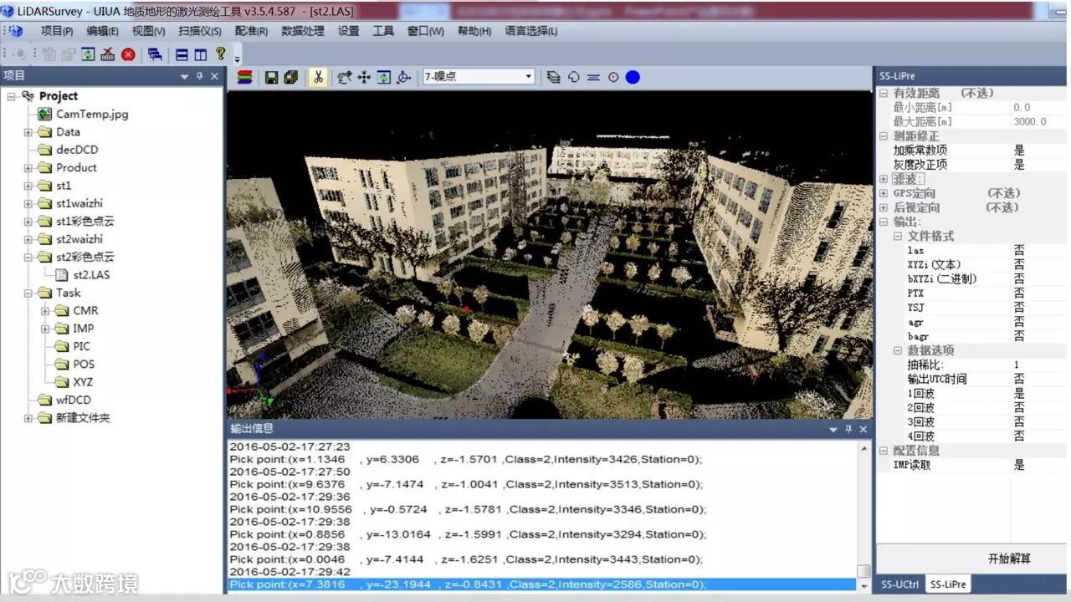The image size is (1071, 602).
Task: Collapse the Project root tree node
Action: 11,96
